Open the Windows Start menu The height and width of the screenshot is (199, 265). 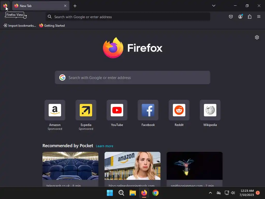110,193
